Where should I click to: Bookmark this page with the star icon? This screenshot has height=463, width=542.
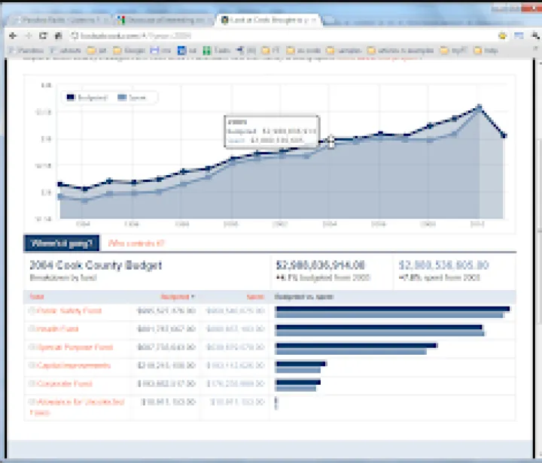click(x=502, y=35)
